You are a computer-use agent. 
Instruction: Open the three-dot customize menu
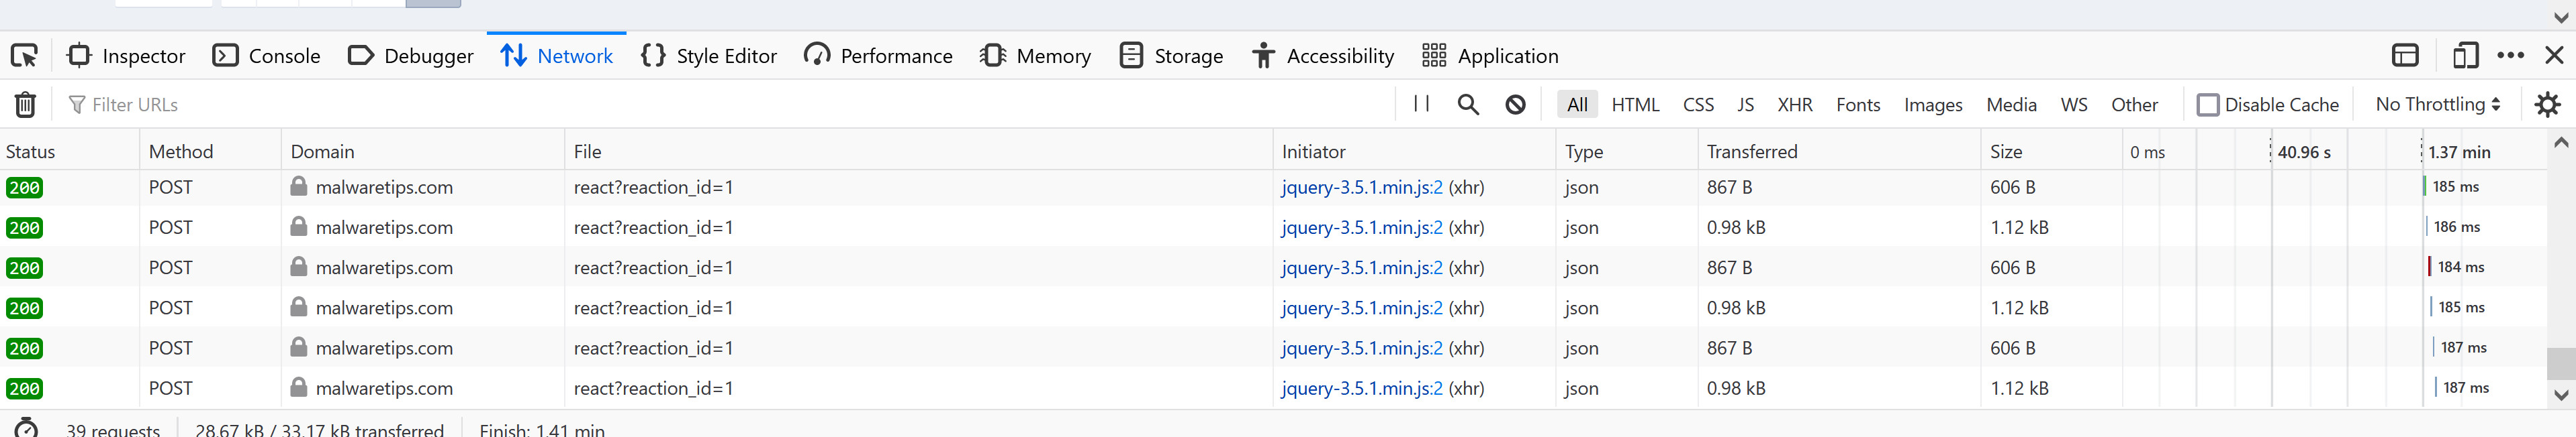(x=2510, y=56)
